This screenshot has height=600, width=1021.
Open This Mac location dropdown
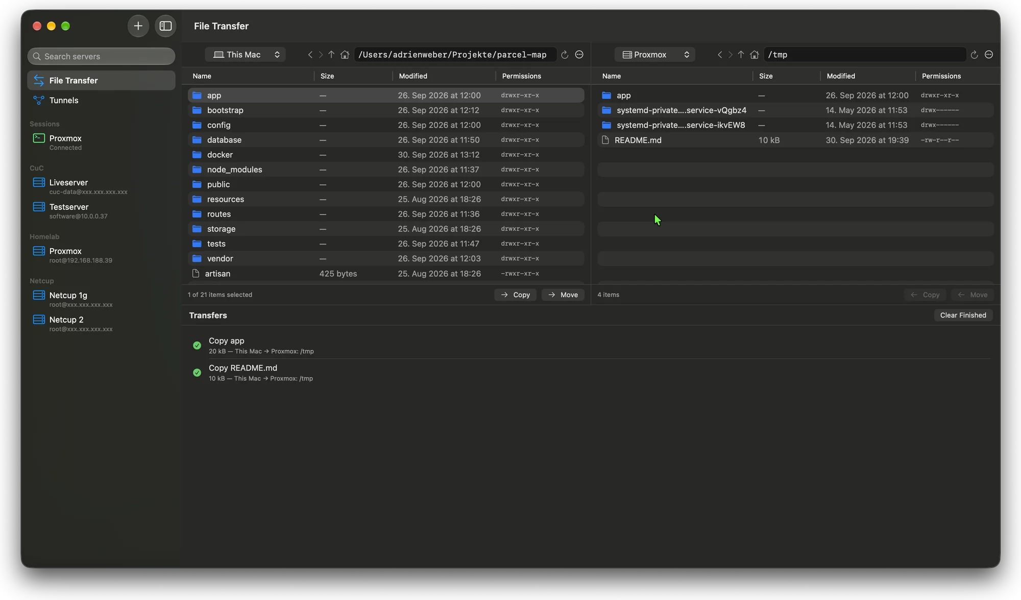pos(245,55)
